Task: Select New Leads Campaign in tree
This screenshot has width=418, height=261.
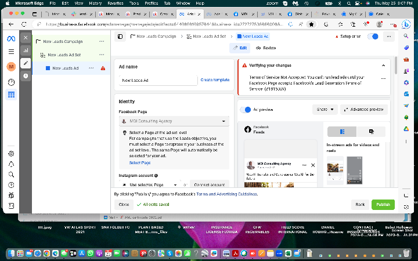Action: tap(63, 42)
